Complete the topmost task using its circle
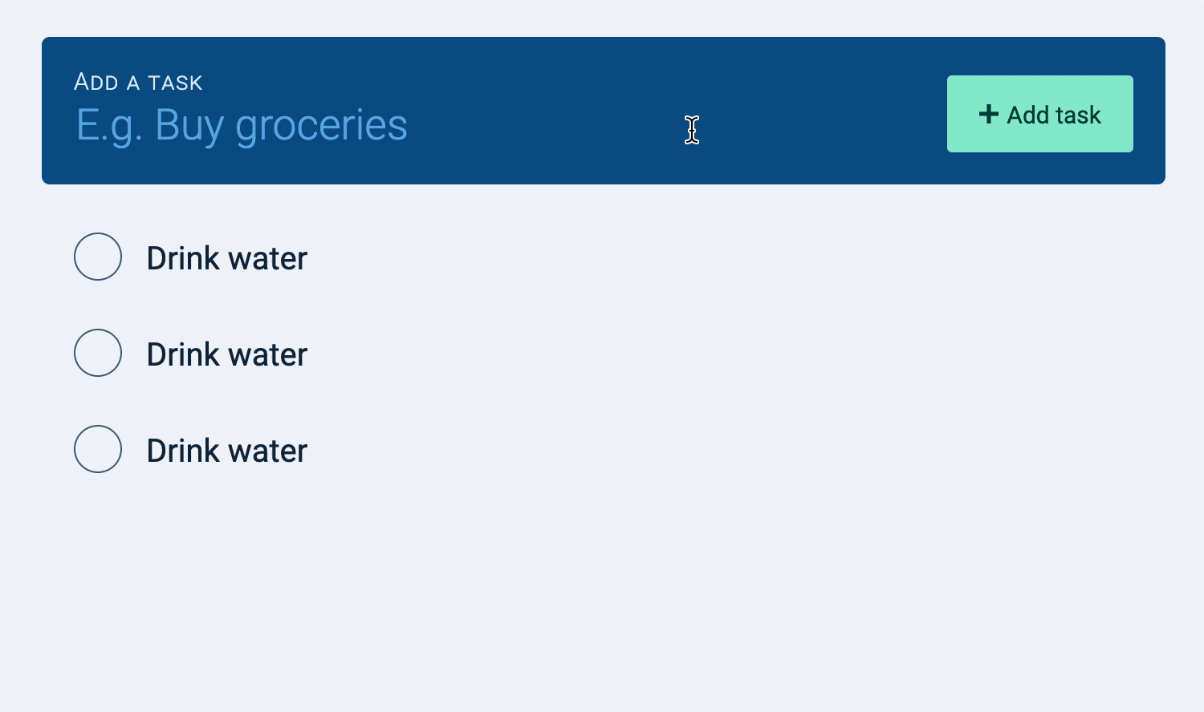This screenshot has height=712, width=1204. (x=97, y=257)
